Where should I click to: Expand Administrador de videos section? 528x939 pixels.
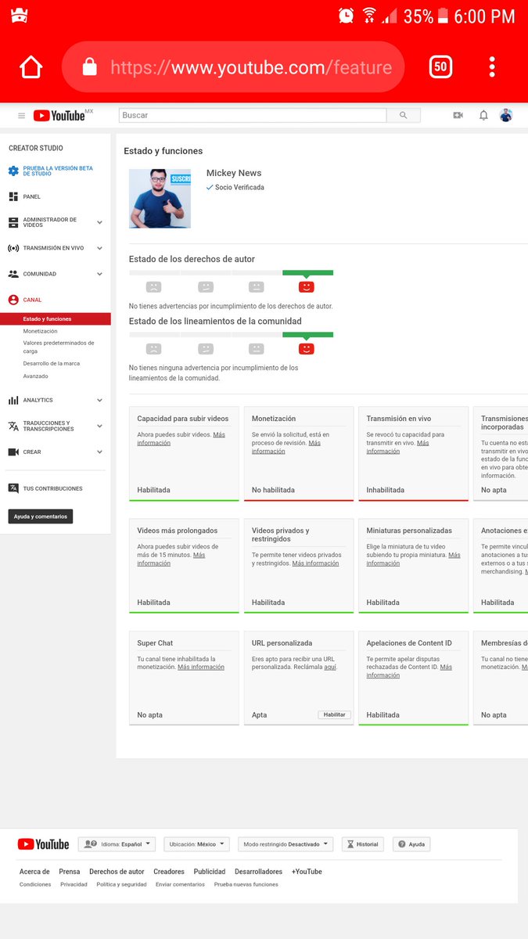[99, 222]
